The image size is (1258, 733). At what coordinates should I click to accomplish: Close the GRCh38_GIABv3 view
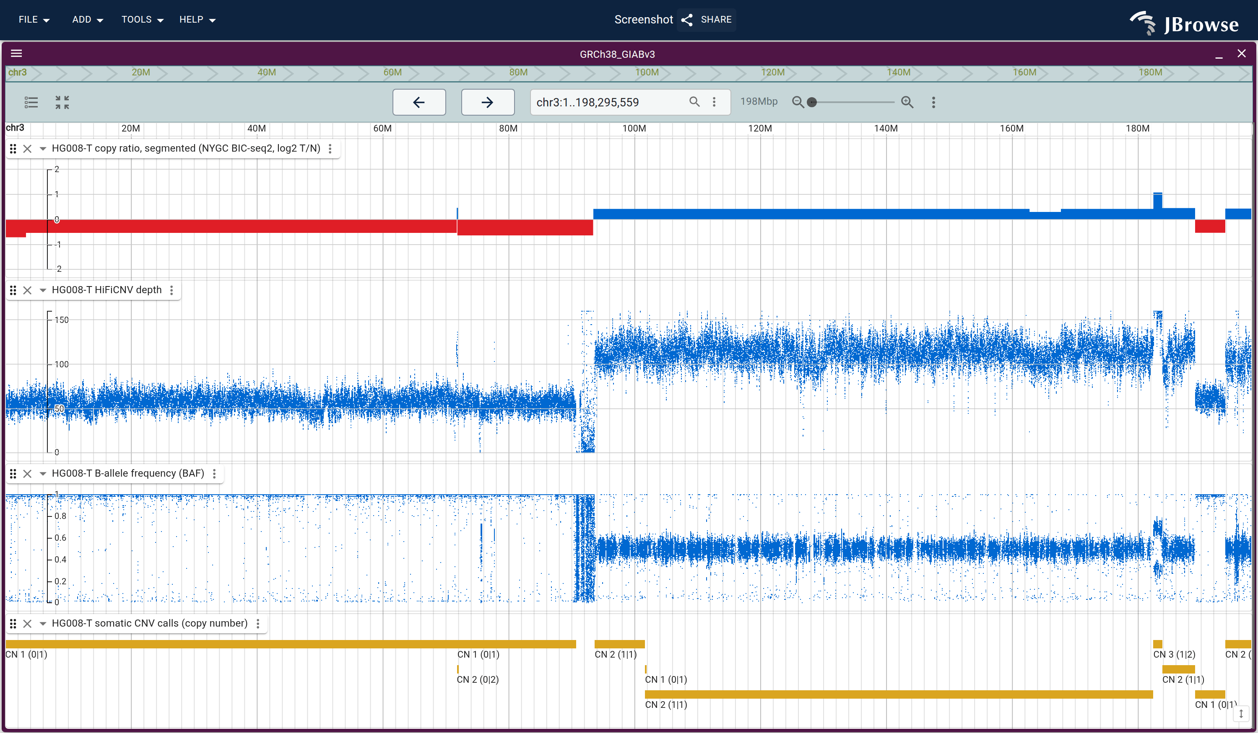[x=1242, y=53]
